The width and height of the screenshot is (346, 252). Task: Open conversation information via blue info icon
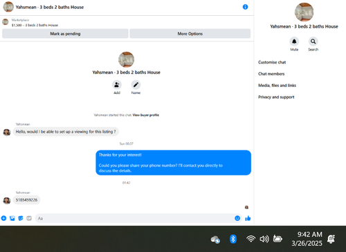[x=245, y=7]
